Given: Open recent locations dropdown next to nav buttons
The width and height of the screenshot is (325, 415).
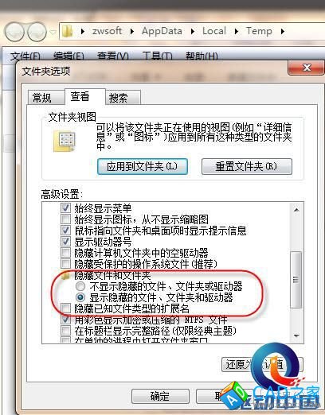Looking at the screenshot, I should tap(53, 33).
